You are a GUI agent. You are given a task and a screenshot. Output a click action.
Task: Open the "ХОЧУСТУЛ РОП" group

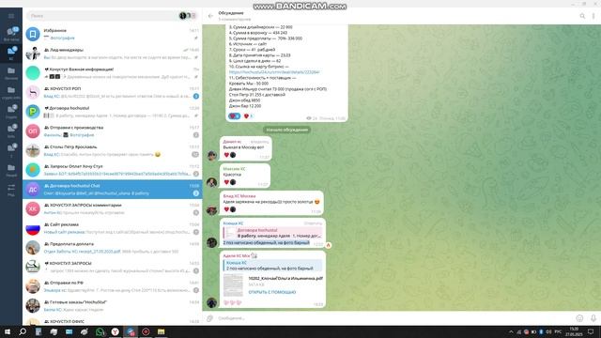[x=113, y=92]
